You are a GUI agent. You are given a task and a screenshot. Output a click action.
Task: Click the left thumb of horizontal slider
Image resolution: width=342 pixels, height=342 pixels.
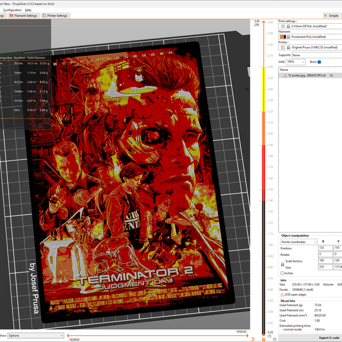68,336
